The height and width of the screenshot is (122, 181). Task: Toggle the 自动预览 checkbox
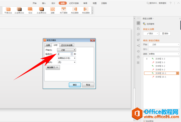click(144, 120)
